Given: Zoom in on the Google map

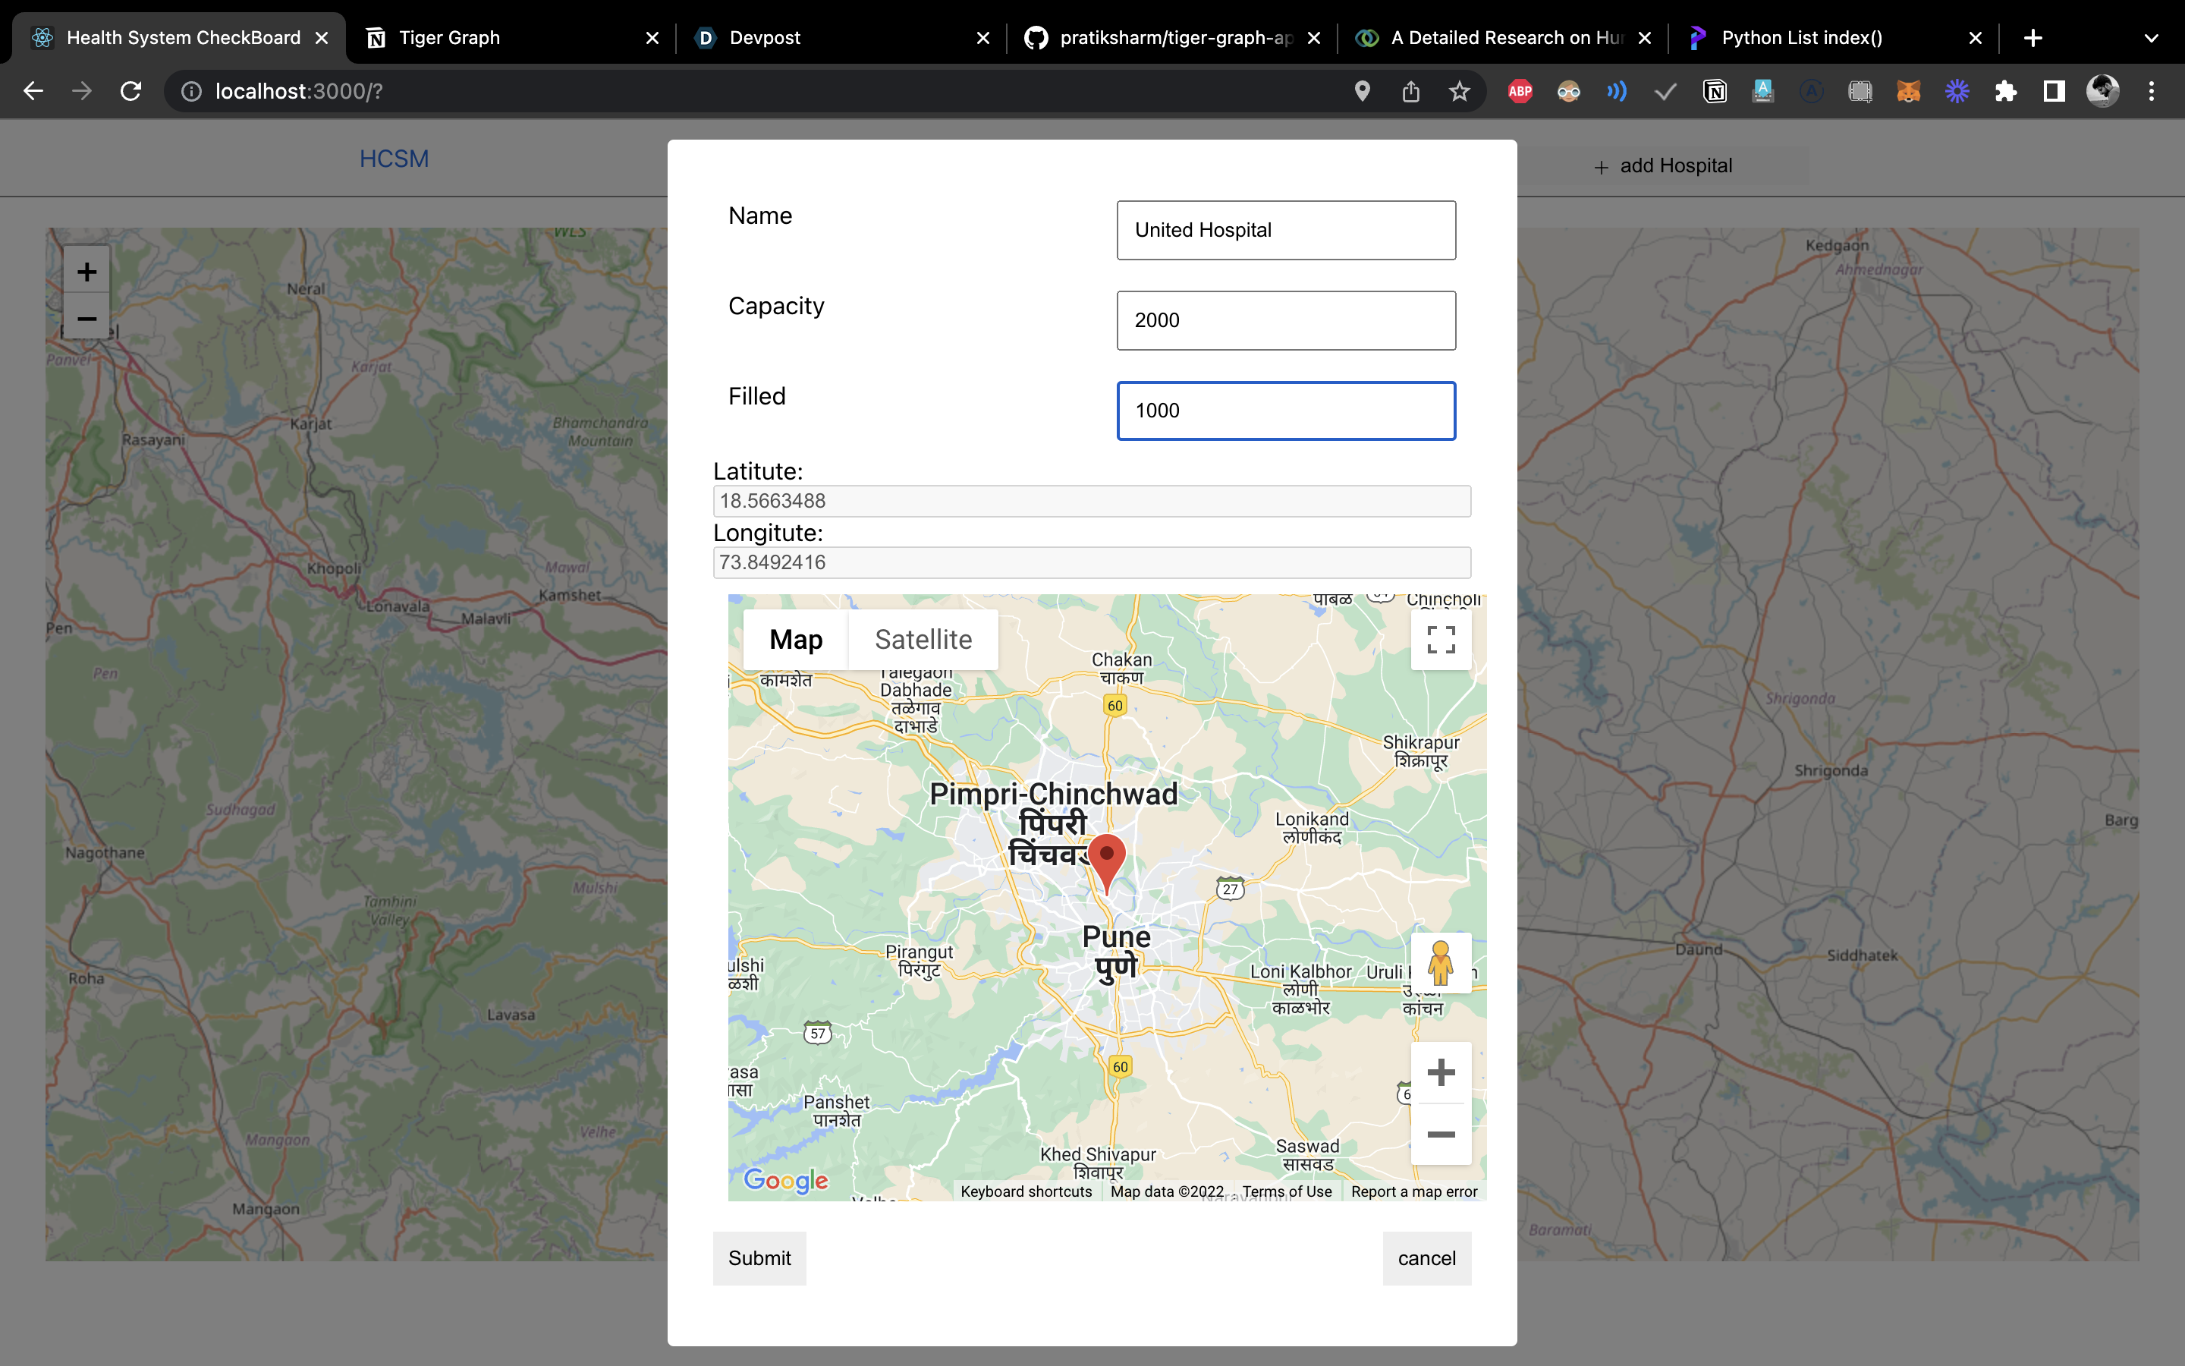Looking at the screenshot, I should (1440, 1072).
